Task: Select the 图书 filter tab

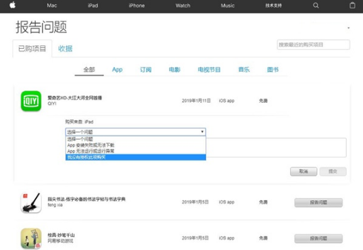Action: [273, 70]
